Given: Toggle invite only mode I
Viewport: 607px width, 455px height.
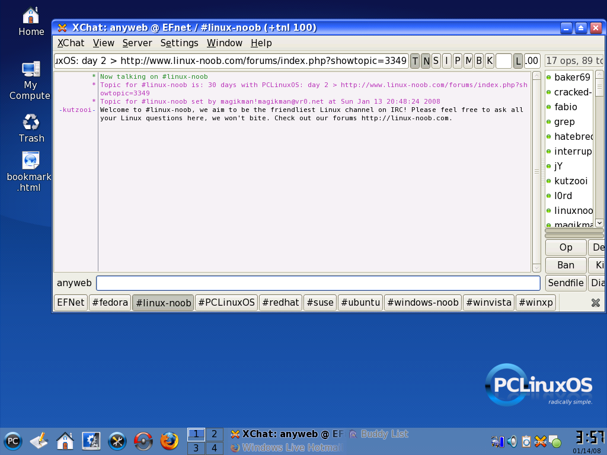Looking at the screenshot, I should [x=447, y=61].
